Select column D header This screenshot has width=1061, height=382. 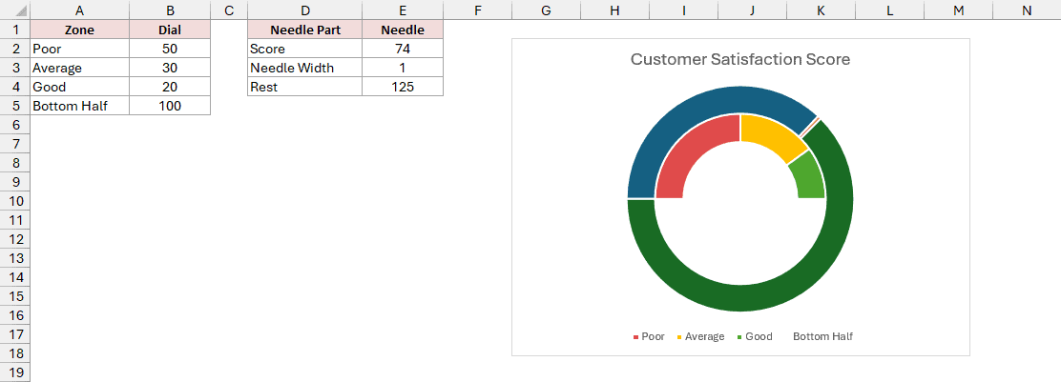304,10
